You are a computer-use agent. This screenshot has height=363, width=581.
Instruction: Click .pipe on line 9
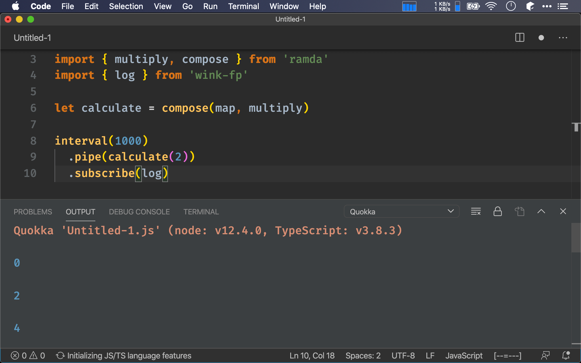(85, 157)
